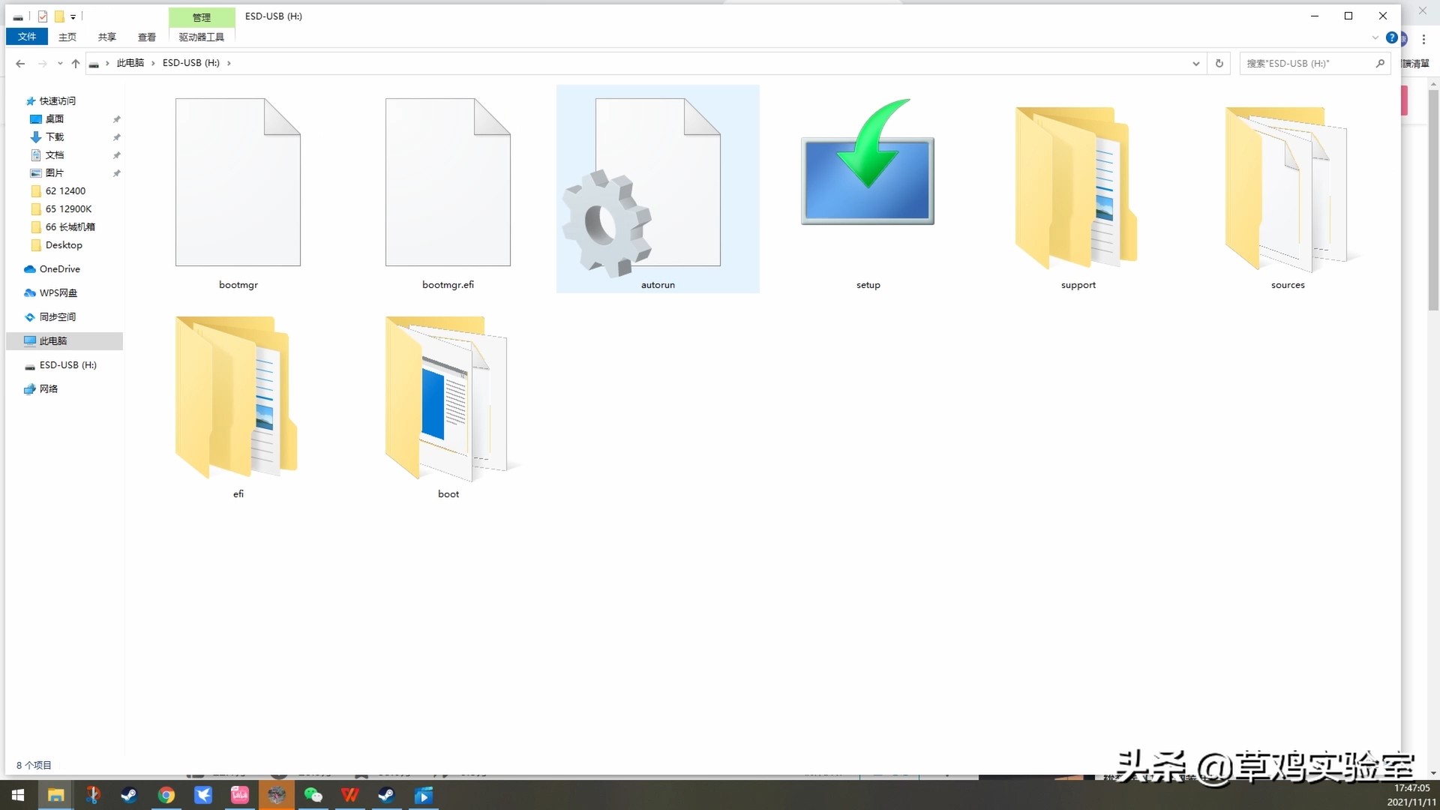
Task: Navigate back with the back arrow
Action: pyautogui.click(x=20, y=63)
